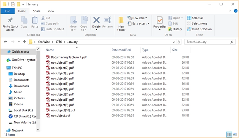Click the Search January input field
This screenshot has height=138, width=239.
[208, 42]
